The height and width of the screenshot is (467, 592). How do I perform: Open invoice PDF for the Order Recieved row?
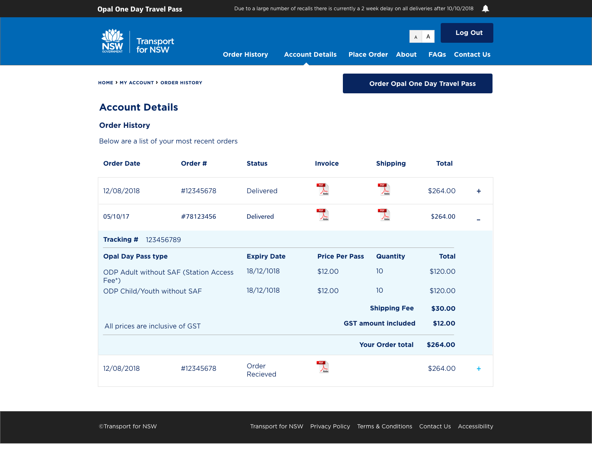323,367
